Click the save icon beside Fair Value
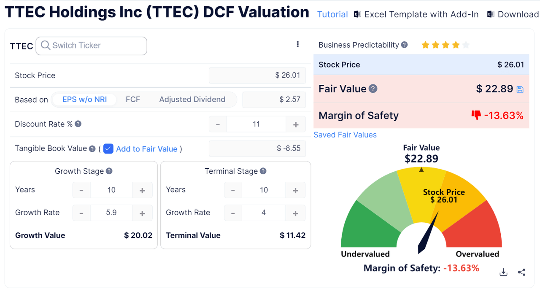 [x=520, y=89]
